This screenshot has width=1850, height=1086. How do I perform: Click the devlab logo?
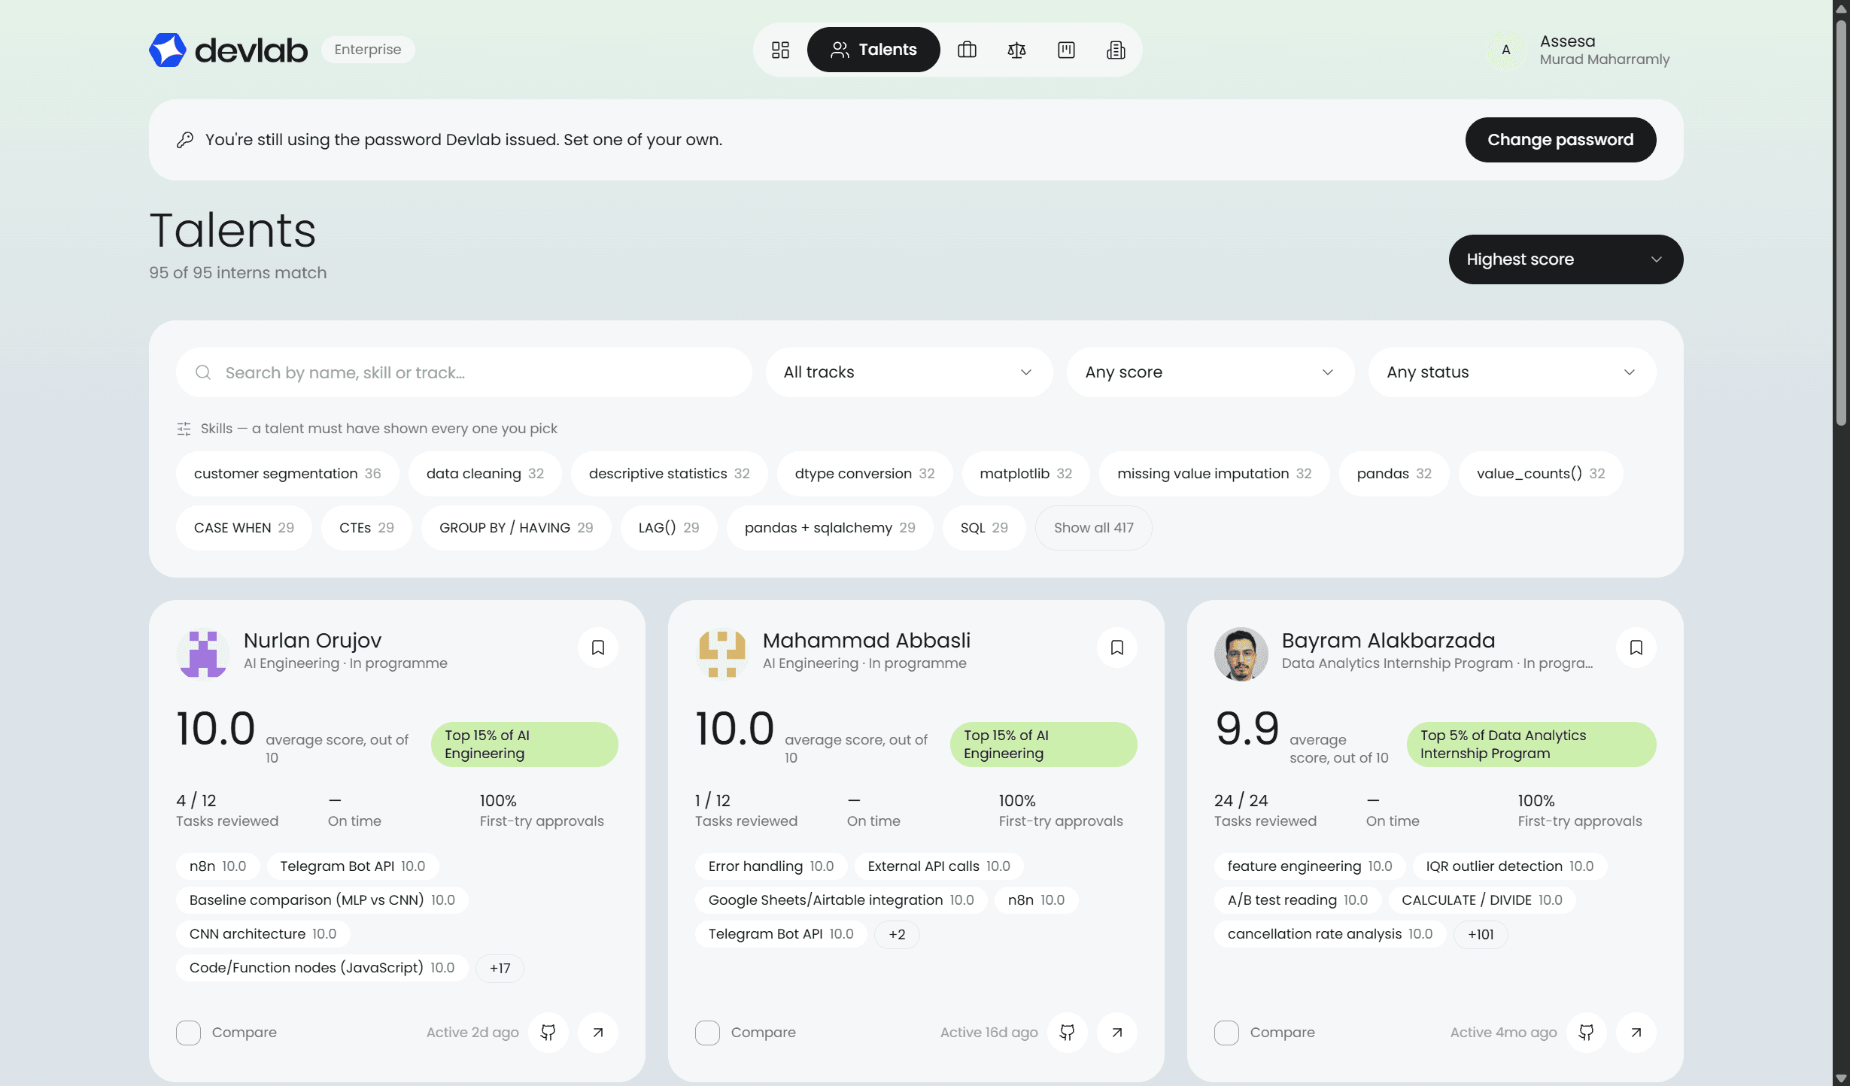229,50
